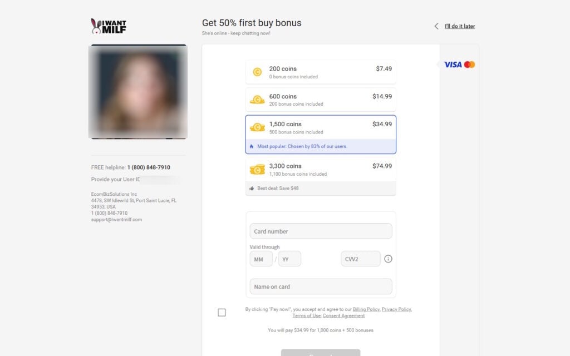570x356 pixels.
Task: Click the Valid through label
Action: click(x=264, y=247)
